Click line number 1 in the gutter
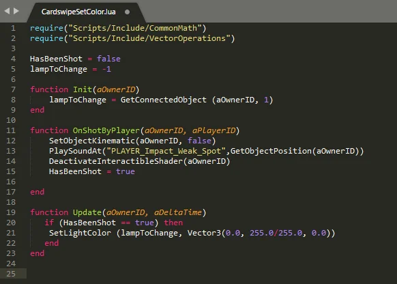Image resolution: width=397 pixels, height=284 pixels. coord(13,28)
